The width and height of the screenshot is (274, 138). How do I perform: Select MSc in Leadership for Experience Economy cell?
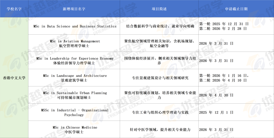[75, 61]
